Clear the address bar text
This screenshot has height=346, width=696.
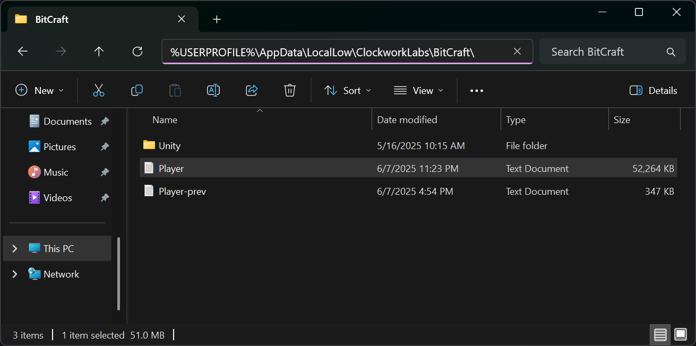tap(518, 51)
